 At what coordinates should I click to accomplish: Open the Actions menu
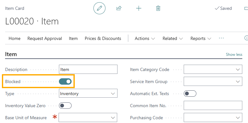point(145,38)
